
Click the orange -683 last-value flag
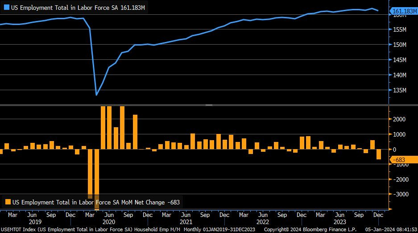click(403, 160)
